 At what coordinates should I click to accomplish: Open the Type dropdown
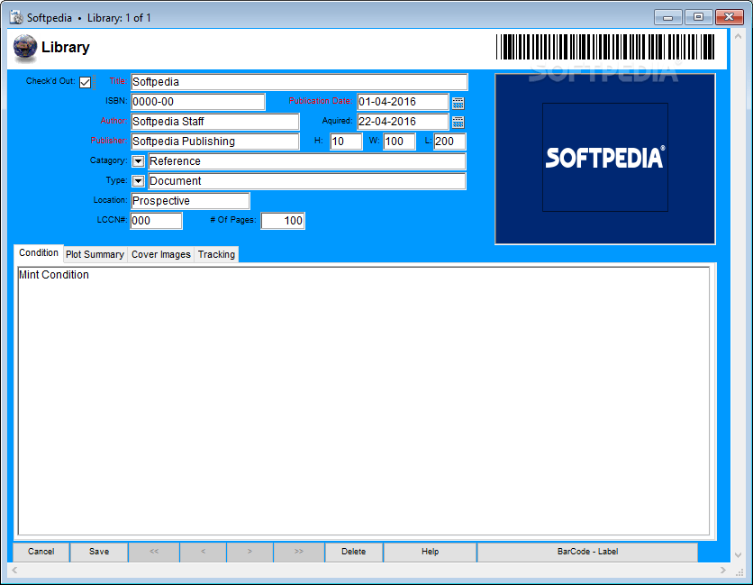coord(138,180)
